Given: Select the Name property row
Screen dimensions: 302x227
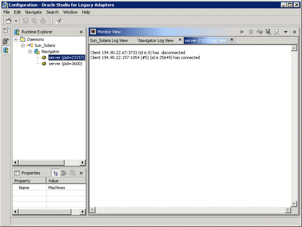Looking at the screenshot, I should (49, 187).
